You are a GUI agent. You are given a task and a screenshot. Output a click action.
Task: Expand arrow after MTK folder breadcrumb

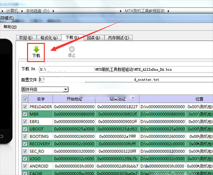point(168,11)
